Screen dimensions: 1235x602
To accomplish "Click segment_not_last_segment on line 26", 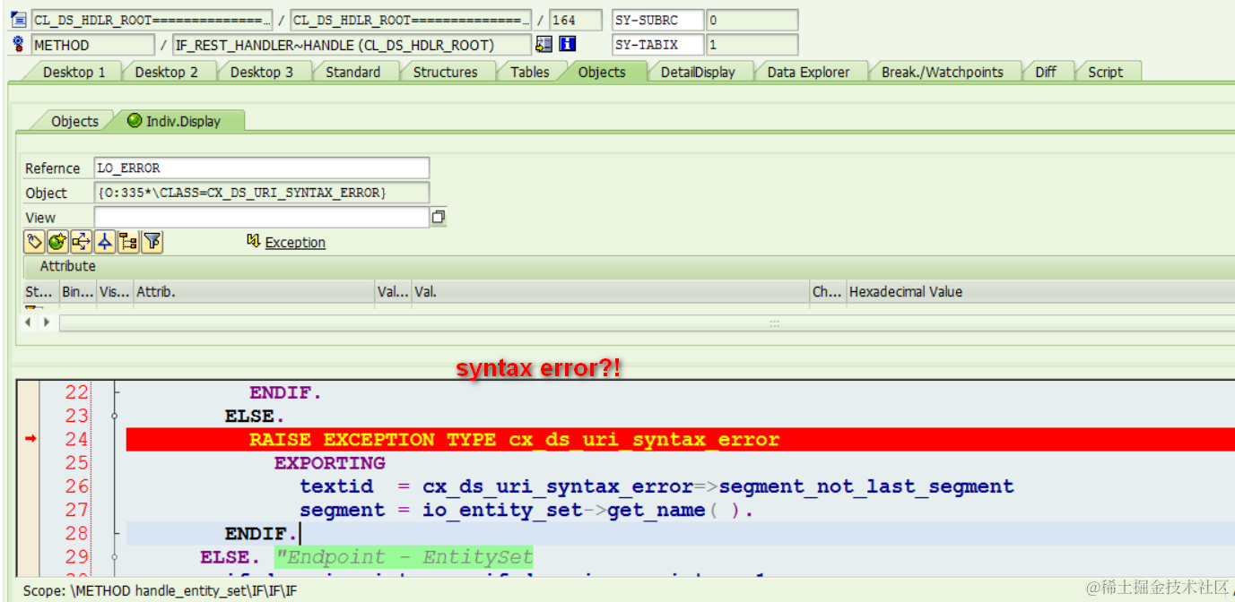I will click(866, 486).
